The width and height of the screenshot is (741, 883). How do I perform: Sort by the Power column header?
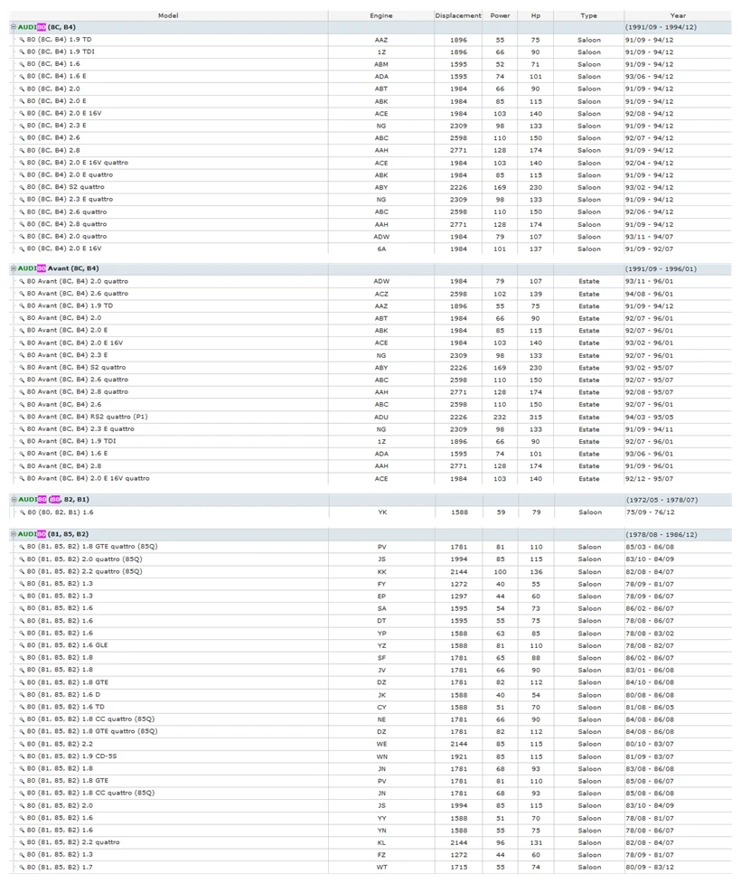500,15
